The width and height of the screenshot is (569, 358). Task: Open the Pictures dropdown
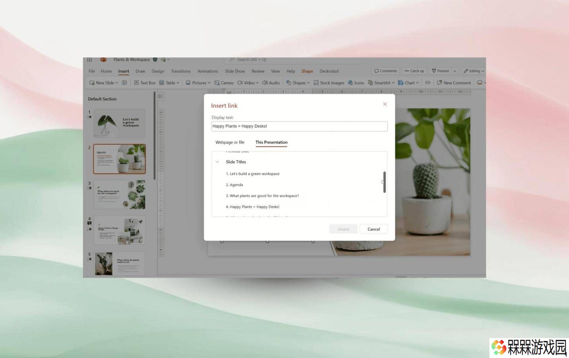click(x=198, y=83)
